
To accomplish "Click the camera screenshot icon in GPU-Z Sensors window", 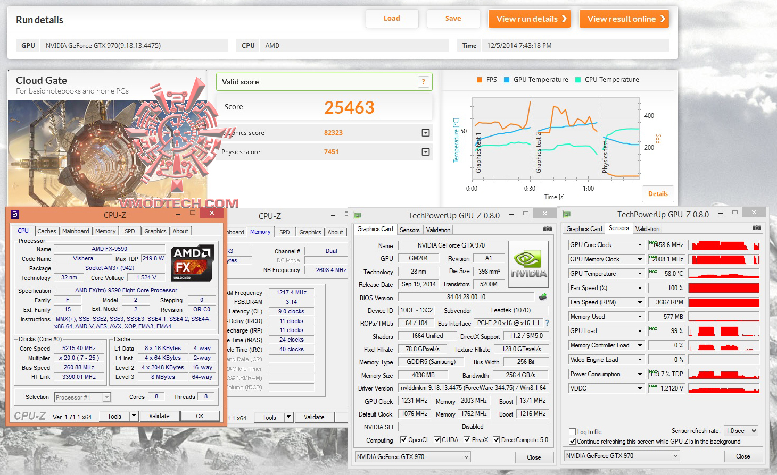I will click(x=756, y=227).
